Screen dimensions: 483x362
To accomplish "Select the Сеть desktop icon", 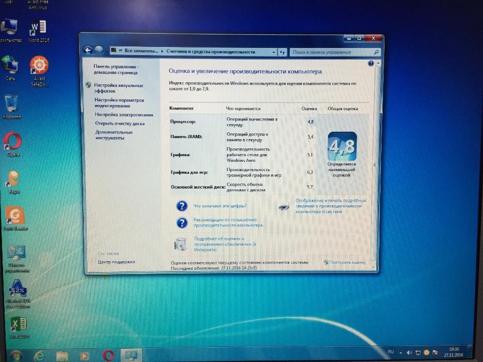I will pos(10,68).
